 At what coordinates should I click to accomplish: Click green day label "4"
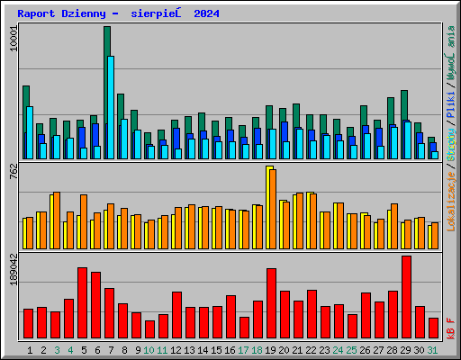coord(70,350)
